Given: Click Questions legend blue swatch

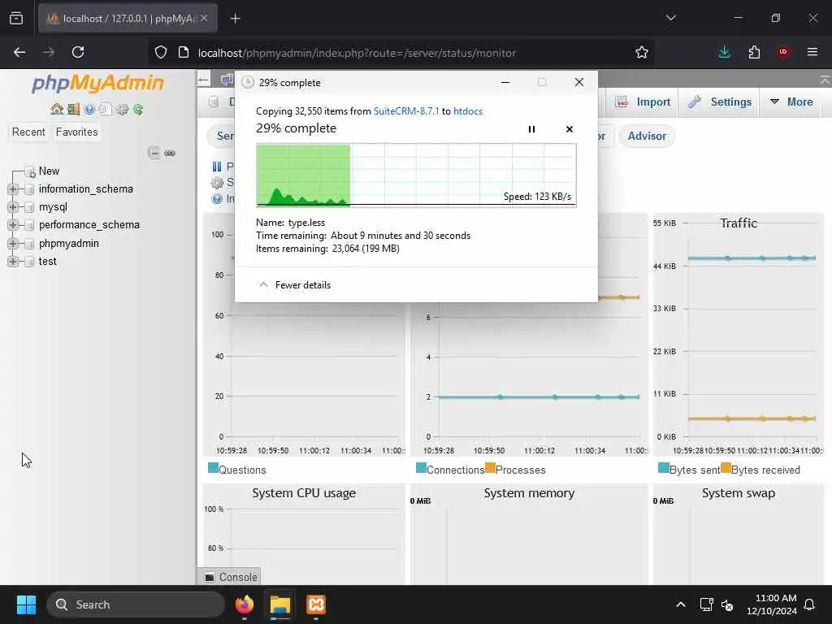Looking at the screenshot, I should click(x=214, y=467).
